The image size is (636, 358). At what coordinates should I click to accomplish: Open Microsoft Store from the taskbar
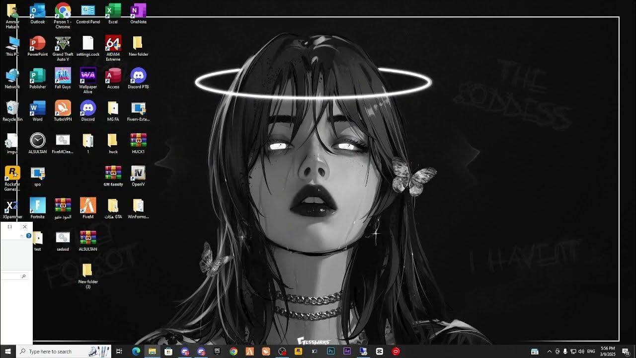(x=168, y=351)
